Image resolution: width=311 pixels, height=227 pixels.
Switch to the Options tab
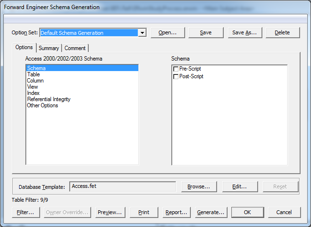[x=24, y=47]
